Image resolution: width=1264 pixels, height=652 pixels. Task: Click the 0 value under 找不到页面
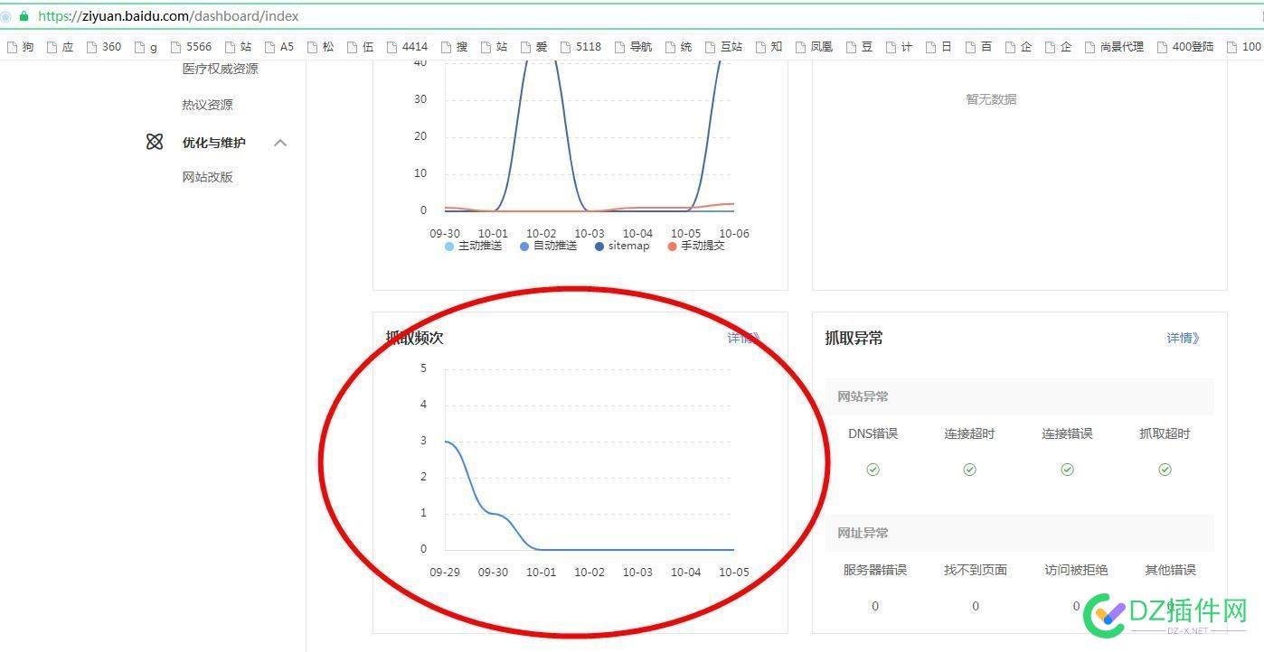[975, 606]
